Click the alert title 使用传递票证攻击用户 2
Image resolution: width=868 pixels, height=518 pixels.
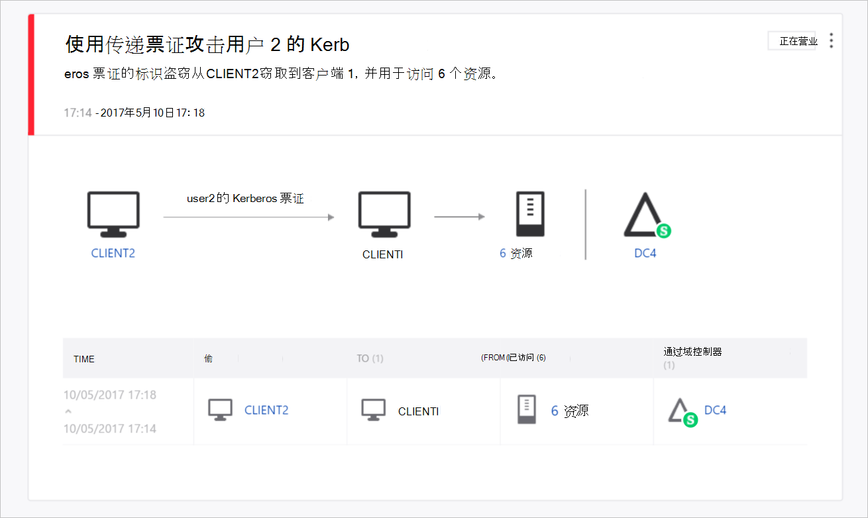[x=207, y=44]
